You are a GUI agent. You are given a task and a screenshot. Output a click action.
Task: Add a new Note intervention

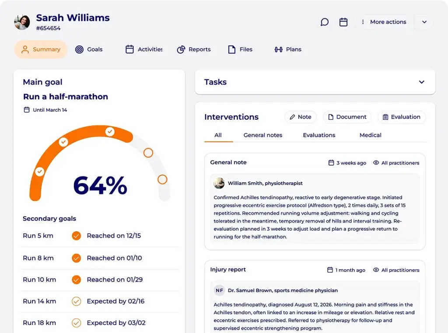point(301,117)
